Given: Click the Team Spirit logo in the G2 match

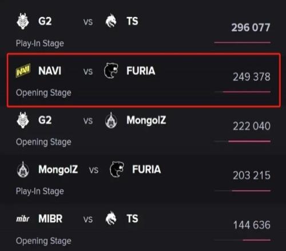Looking at the screenshot, I should click(111, 21).
